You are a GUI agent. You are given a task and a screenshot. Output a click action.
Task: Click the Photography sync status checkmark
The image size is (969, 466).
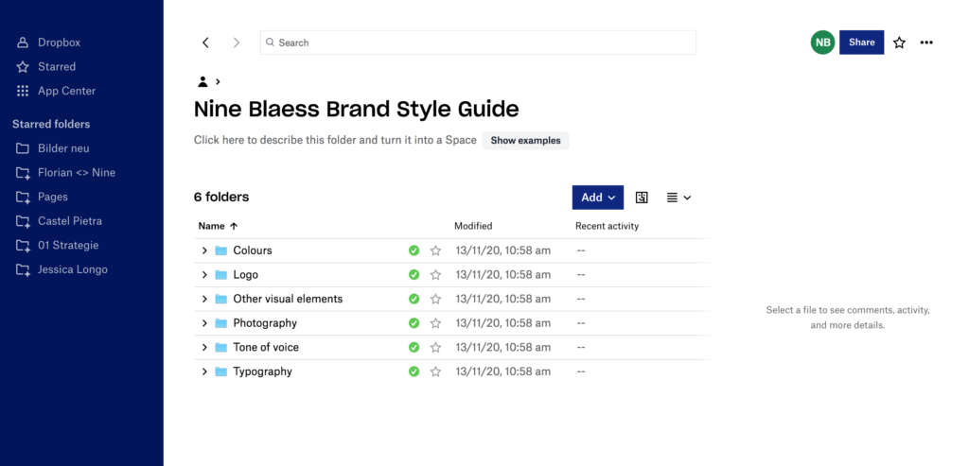[414, 323]
